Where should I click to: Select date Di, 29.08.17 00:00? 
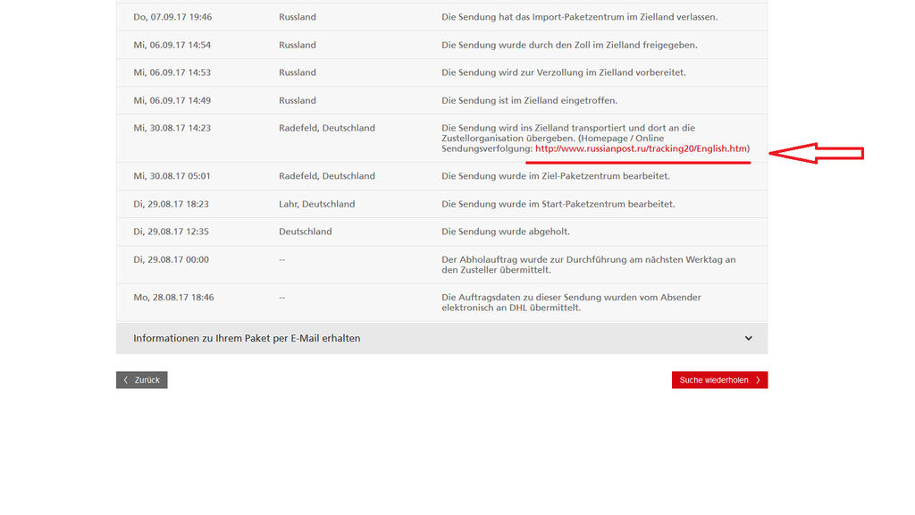click(171, 259)
